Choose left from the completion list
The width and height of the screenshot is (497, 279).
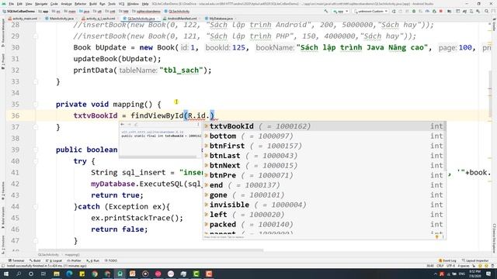[325, 215]
